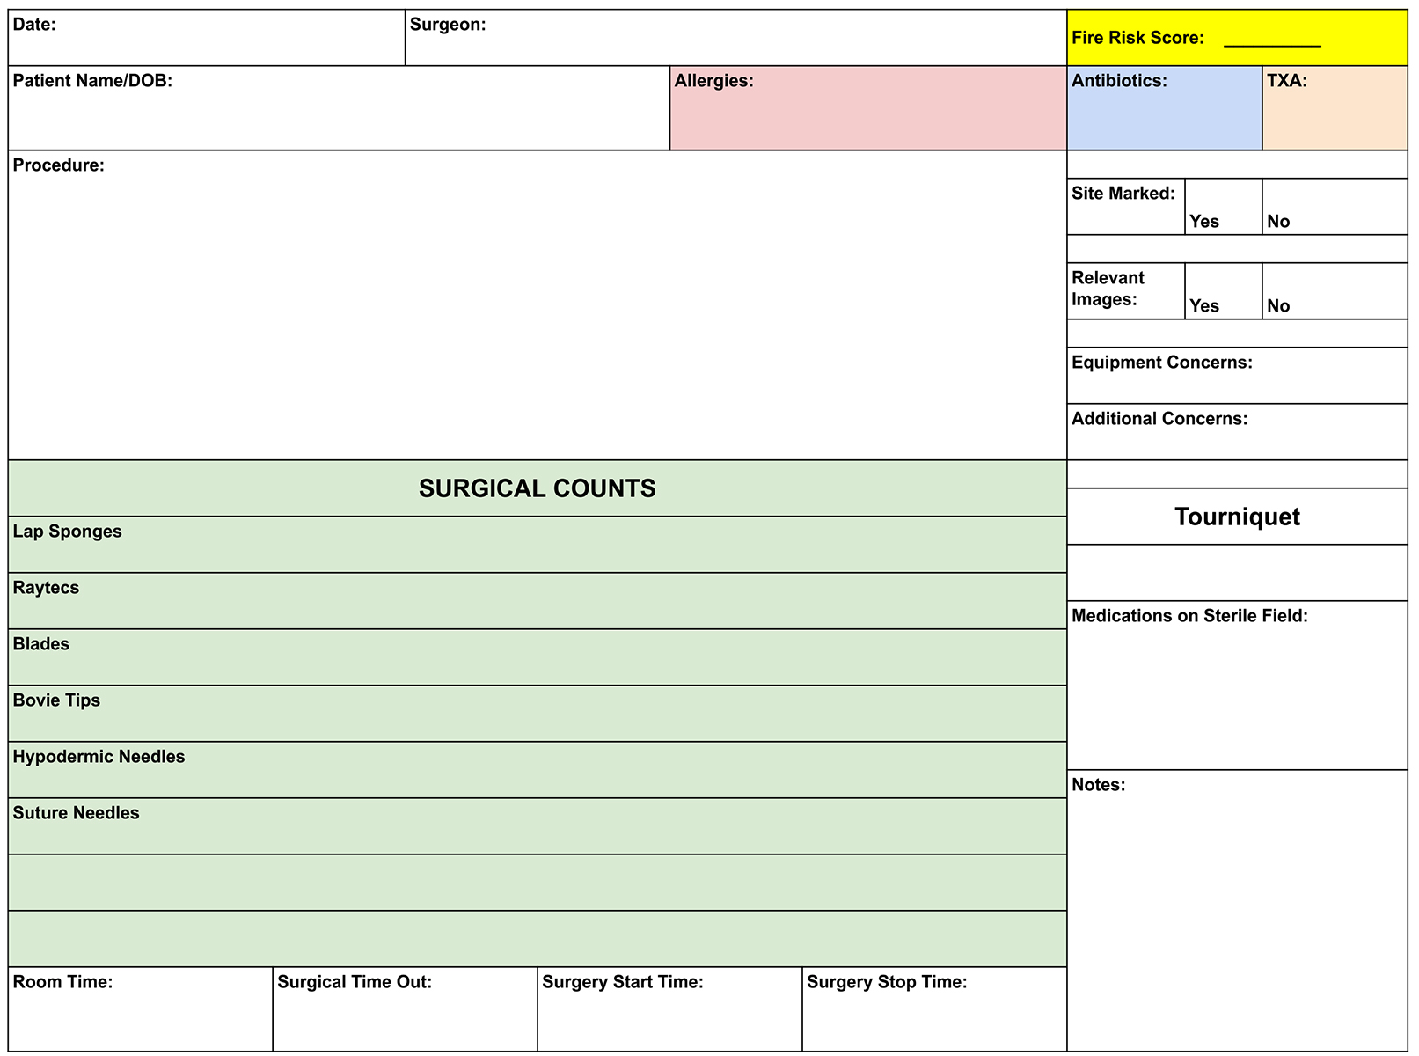Click the Surgery Stop Time field

(x=935, y=1009)
